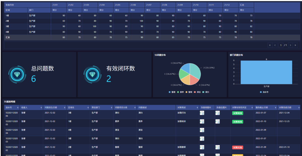Screen dimensions: 302x156
Task: Click the 汇总 summary row label
Action: 8,38
